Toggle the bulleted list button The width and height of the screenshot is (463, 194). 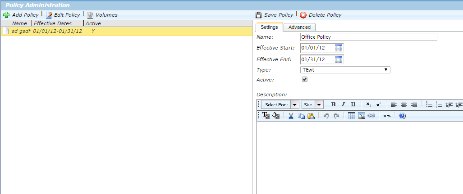click(x=429, y=104)
